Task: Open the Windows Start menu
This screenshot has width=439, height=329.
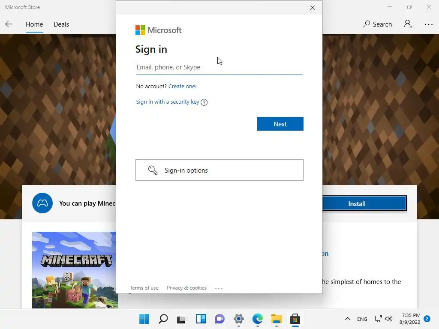Action: coord(144,319)
